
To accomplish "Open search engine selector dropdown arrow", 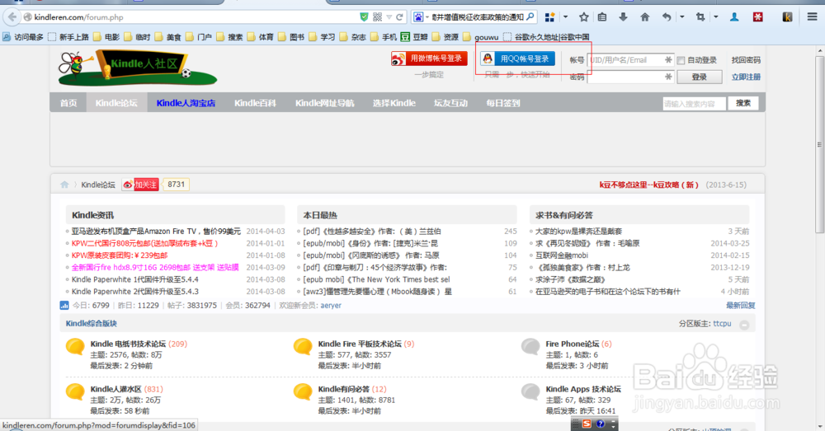I will point(427,16).
